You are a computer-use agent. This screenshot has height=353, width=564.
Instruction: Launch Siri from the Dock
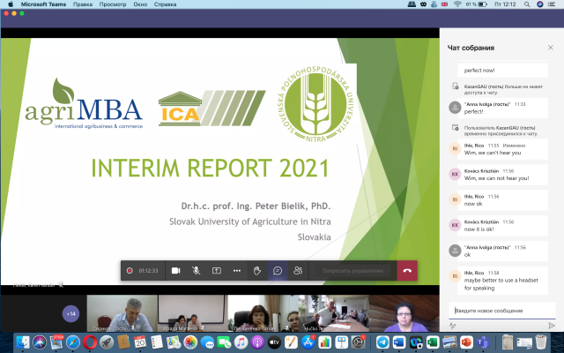pos(40,342)
